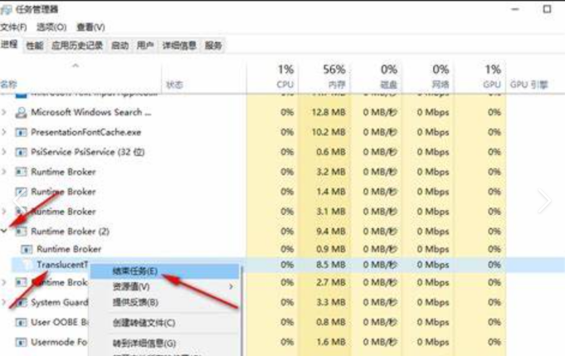The height and width of the screenshot is (356, 565).
Task: Select 提供反馈(B) from the context menu
Action: [164, 302]
